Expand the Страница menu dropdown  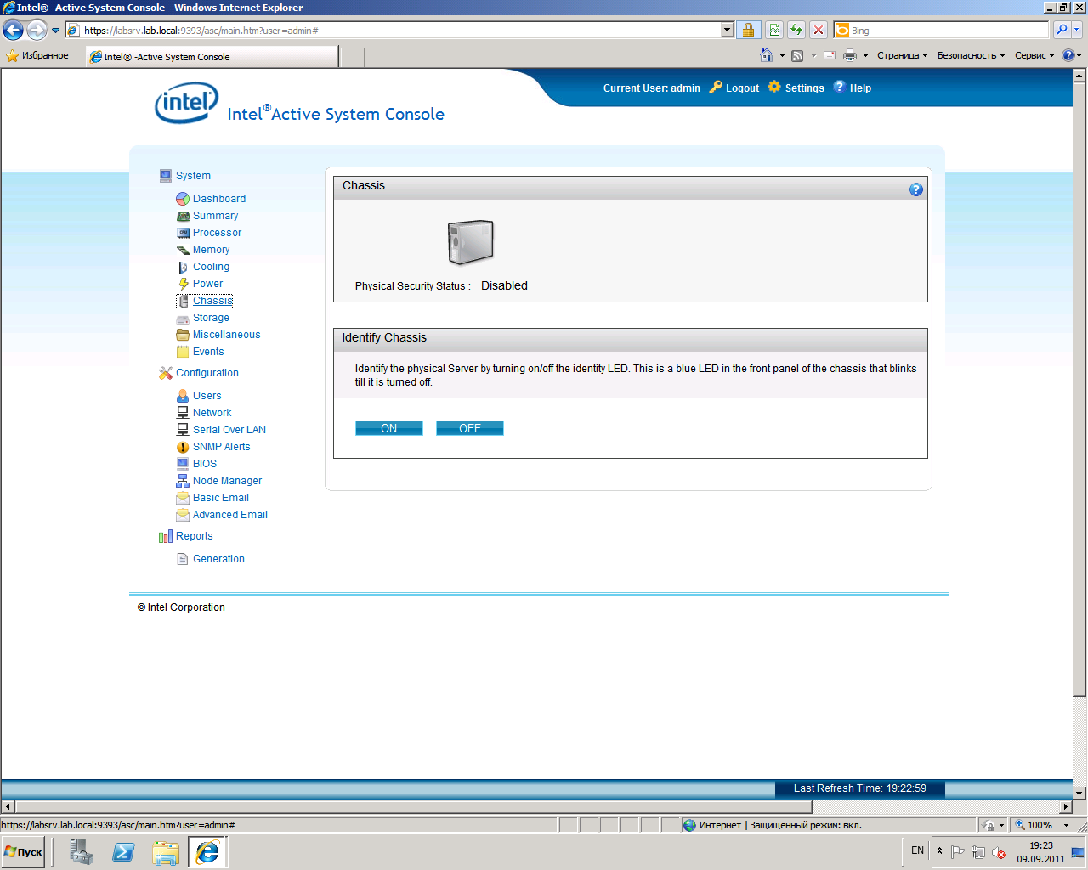point(902,56)
